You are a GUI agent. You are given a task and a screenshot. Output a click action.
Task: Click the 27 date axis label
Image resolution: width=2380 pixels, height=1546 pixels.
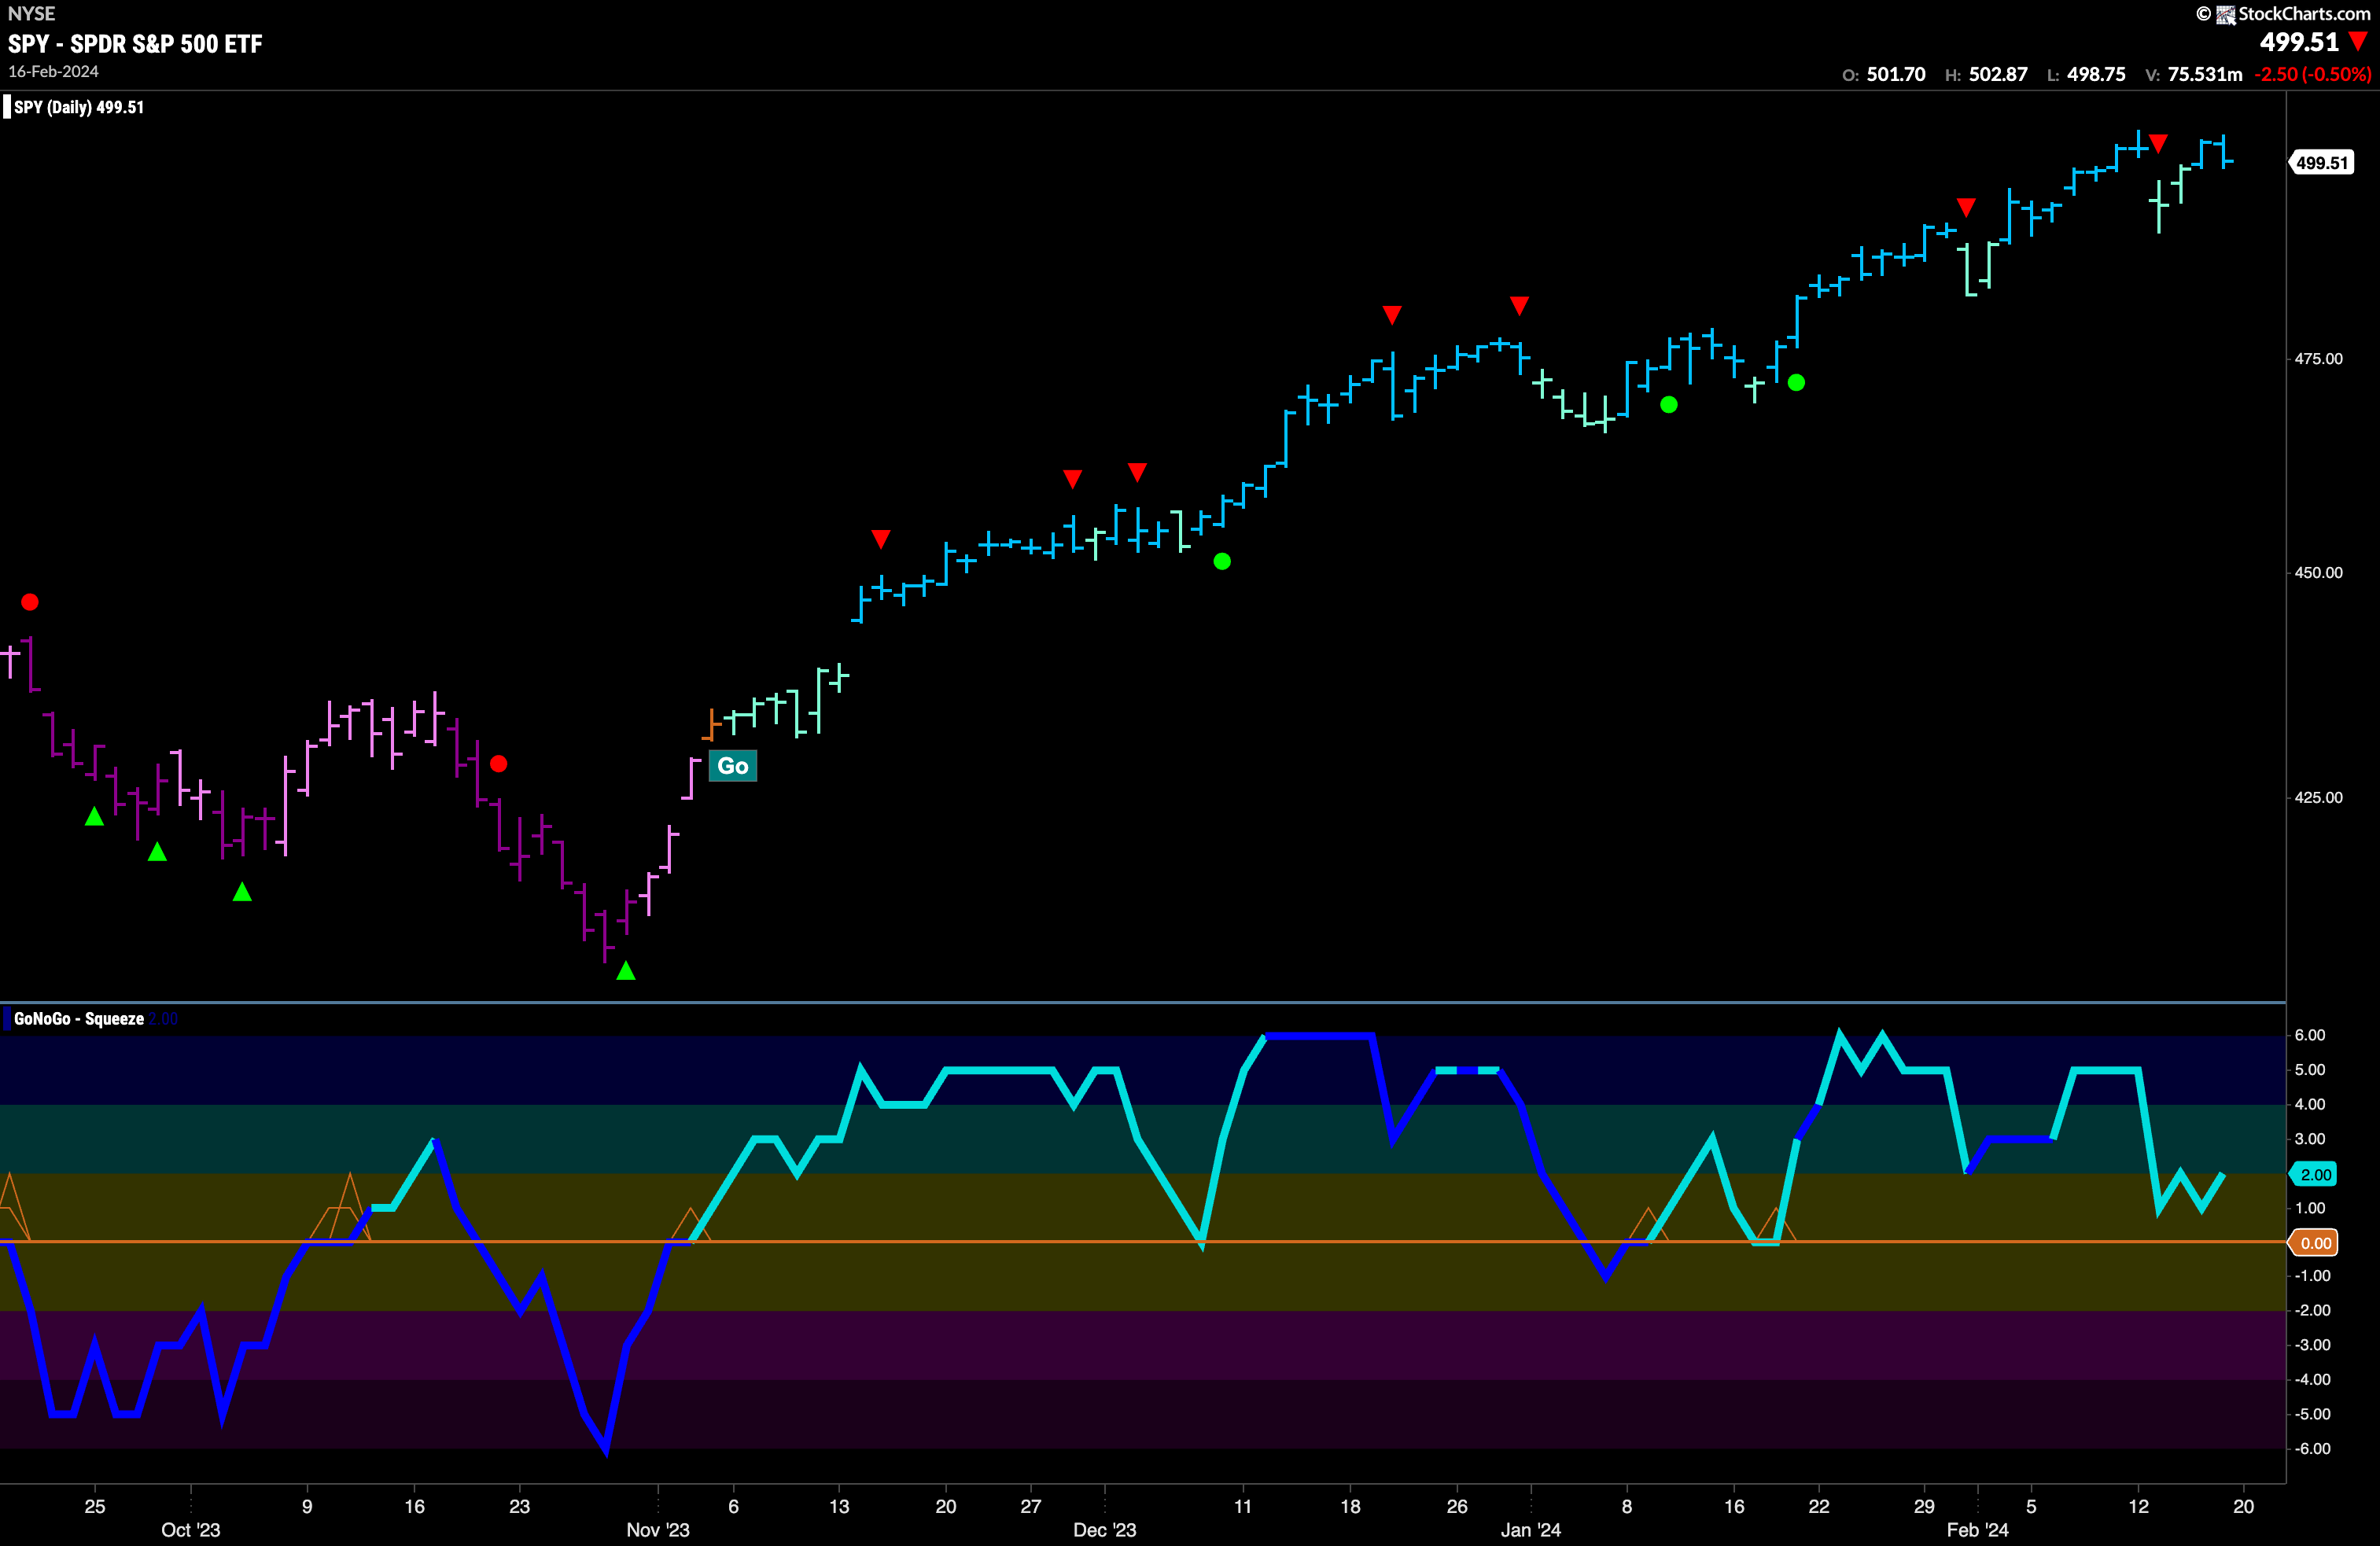pyautogui.click(x=1030, y=1506)
